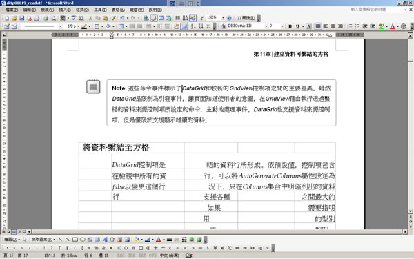Viewport: 414px width, 259px height.
Task: Open the 繪圖 (Draw) menu button
Action: pos(12,240)
